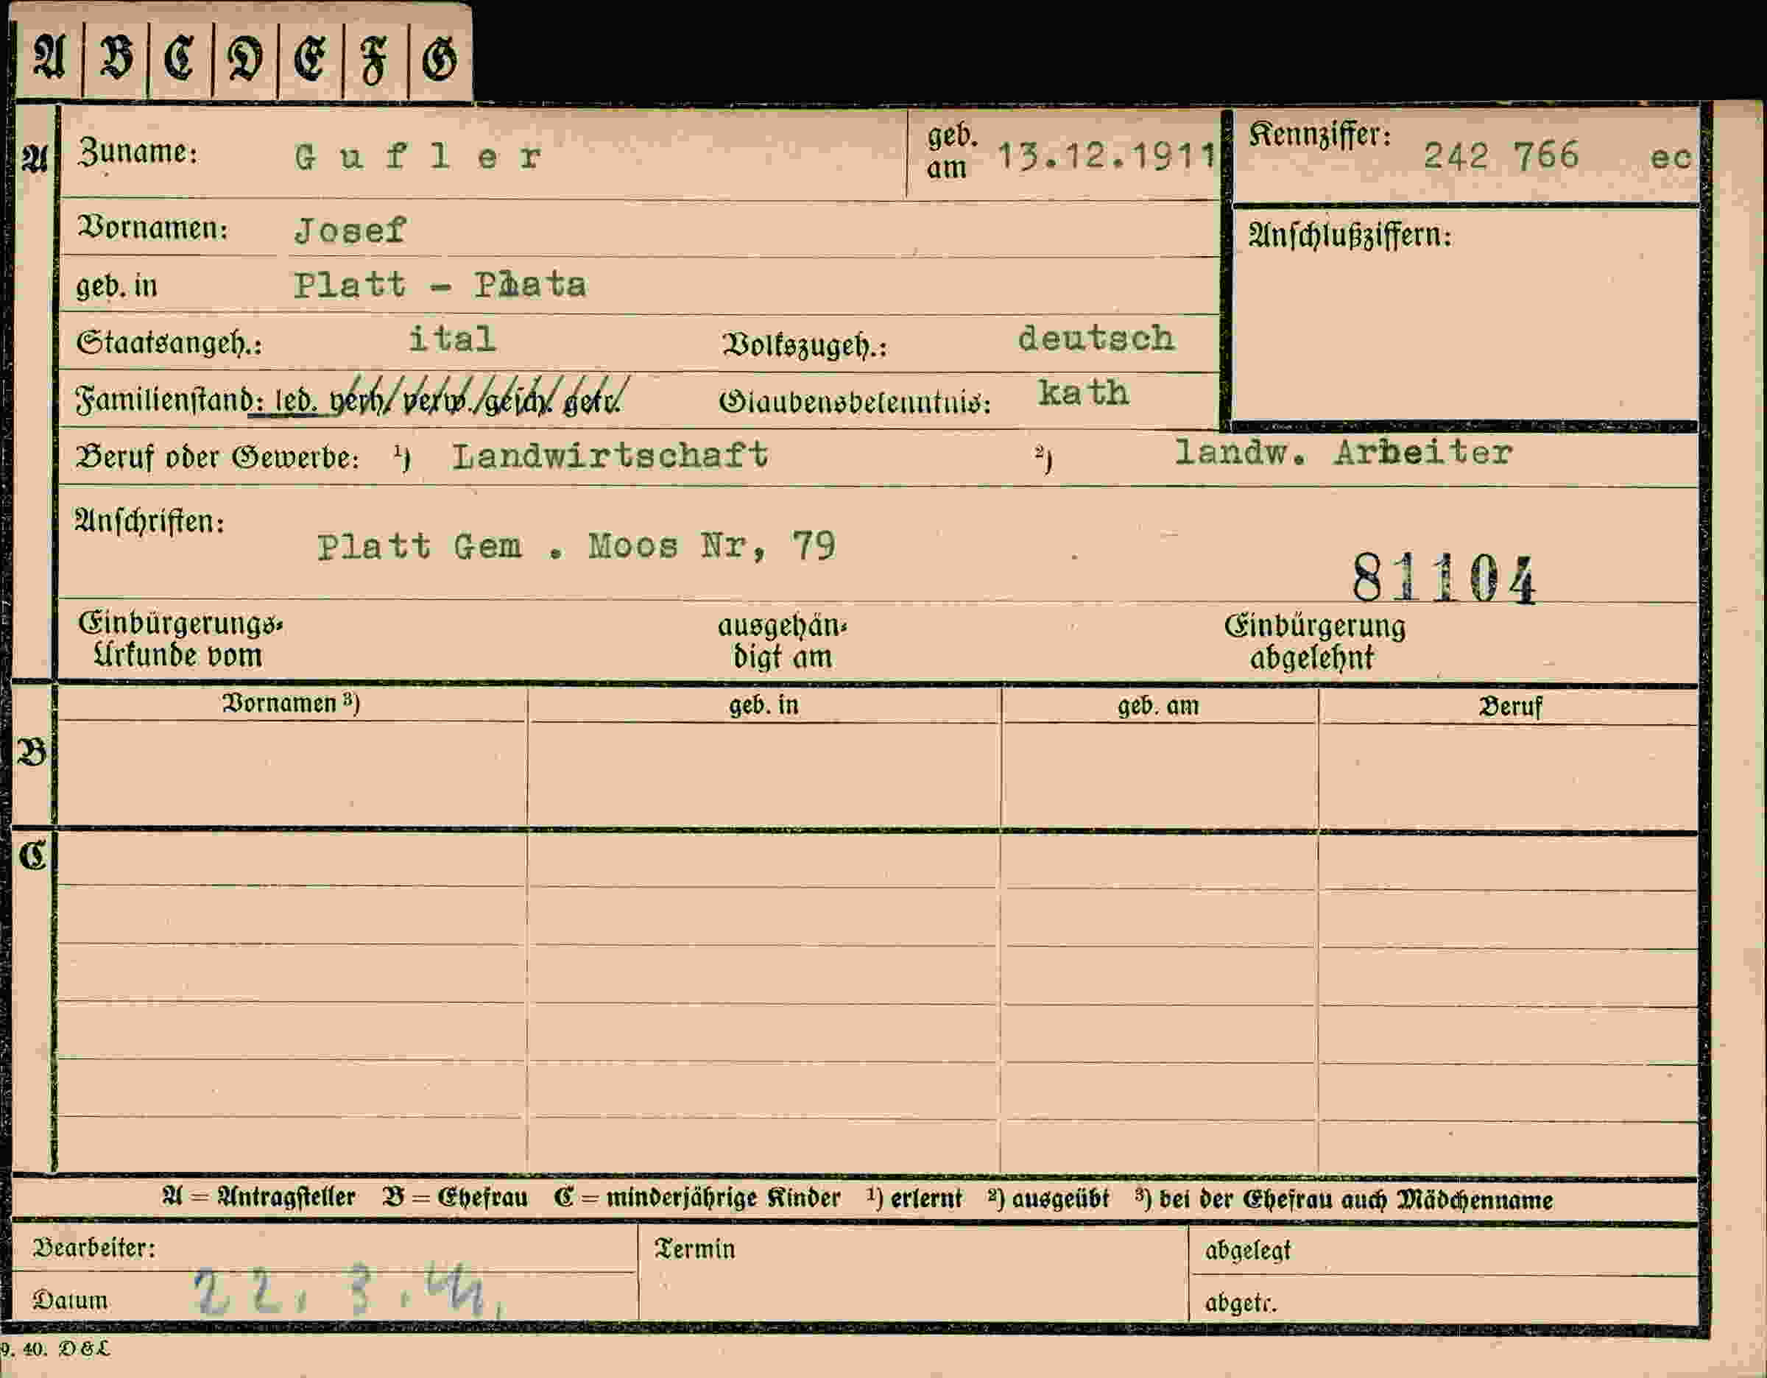
Task: Click section marker letter 'B' on left
Action: (x=32, y=753)
